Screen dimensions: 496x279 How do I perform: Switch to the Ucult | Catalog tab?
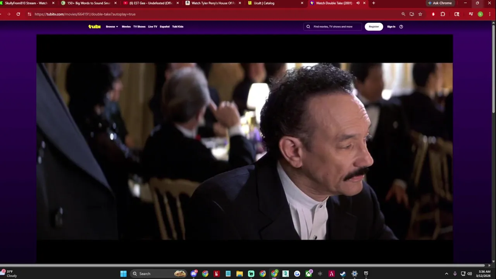pyautogui.click(x=276, y=3)
